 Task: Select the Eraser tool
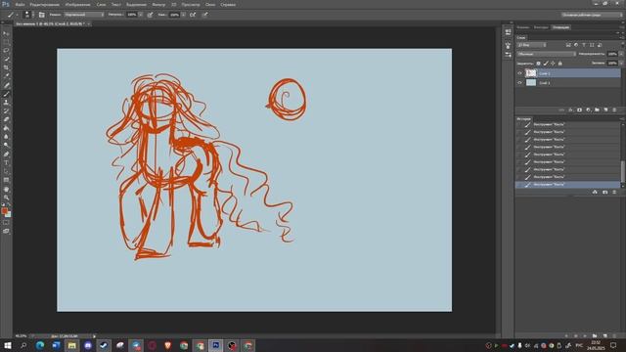point(6,119)
